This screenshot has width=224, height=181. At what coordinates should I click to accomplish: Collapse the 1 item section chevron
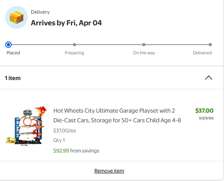click(x=209, y=78)
